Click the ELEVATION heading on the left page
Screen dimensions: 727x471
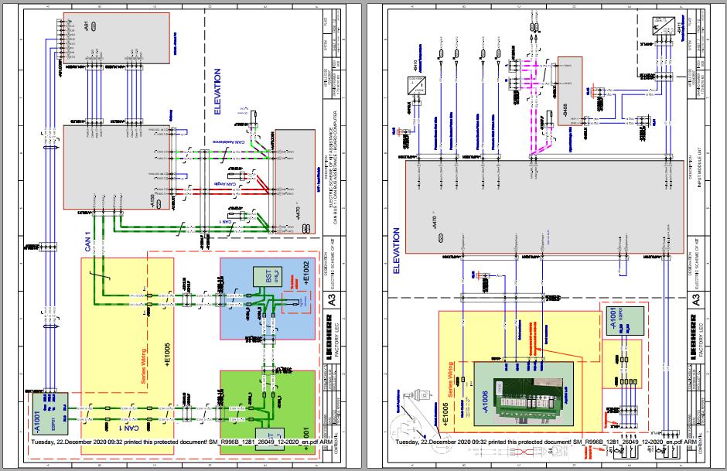tap(219, 89)
